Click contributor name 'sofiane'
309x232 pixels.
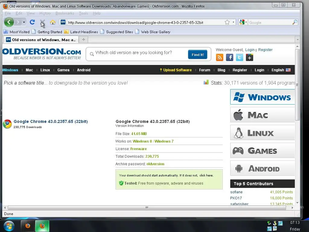pyautogui.click(x=236, y=192)
